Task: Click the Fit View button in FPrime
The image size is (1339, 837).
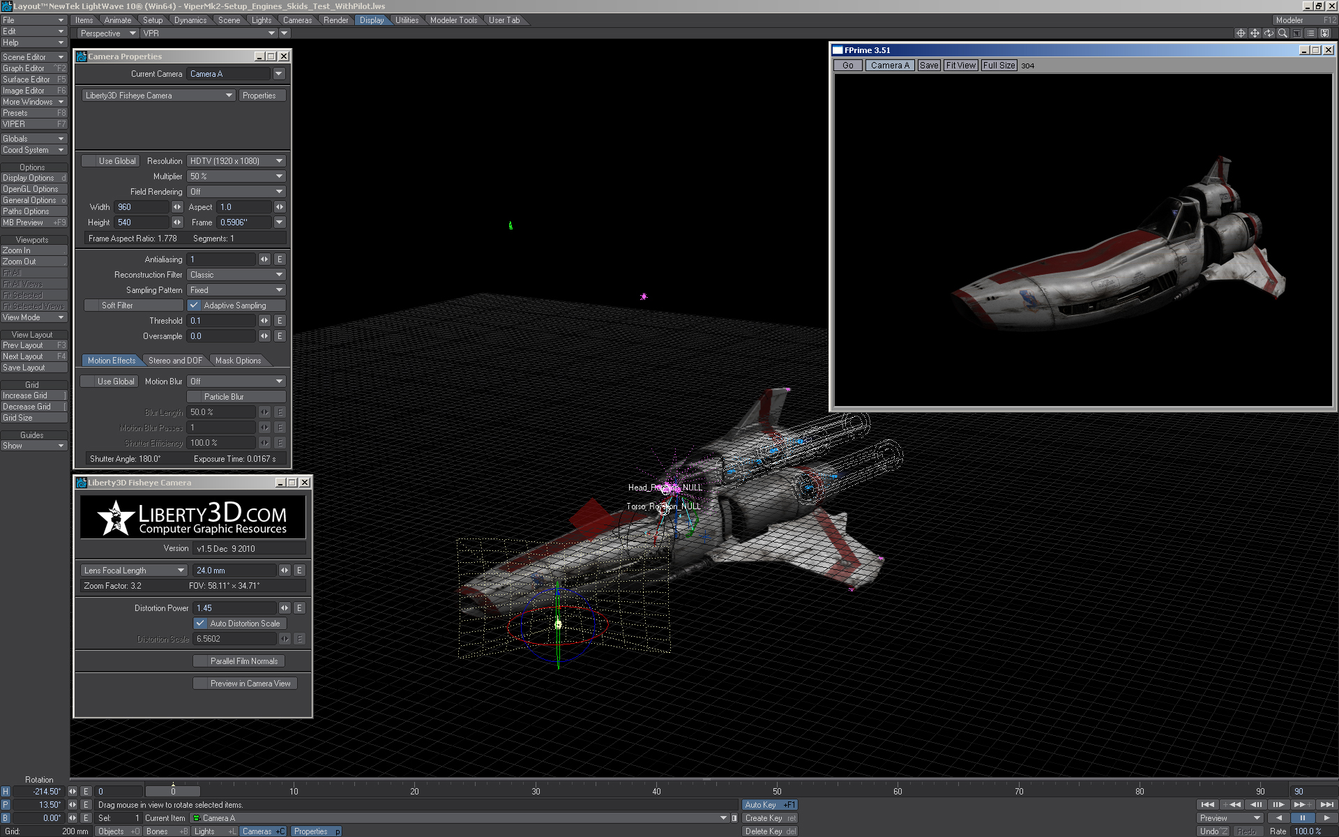Action: click(x=960, y=66)
